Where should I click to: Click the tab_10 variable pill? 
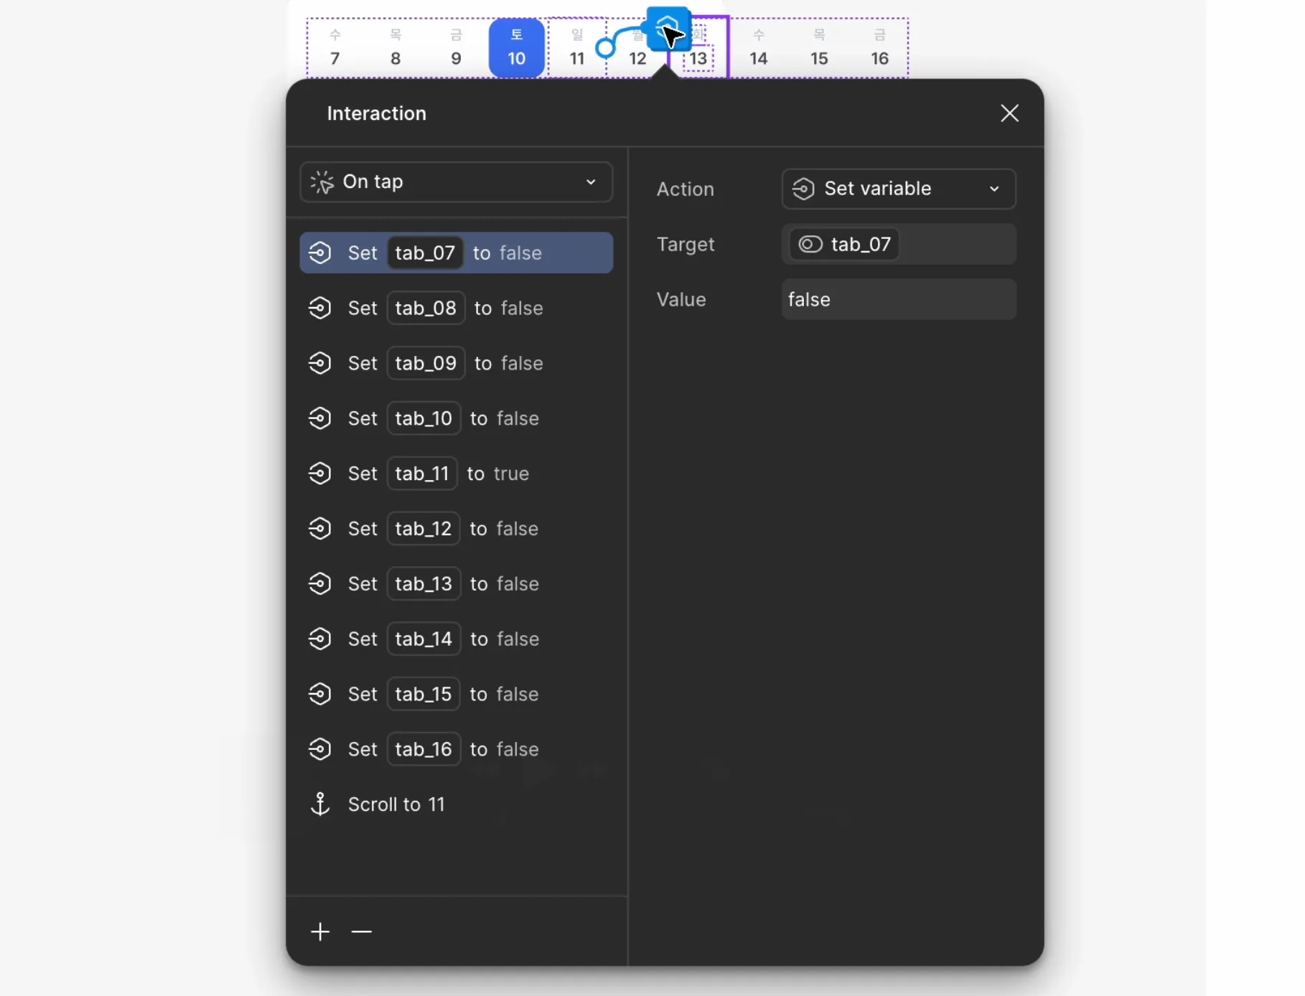[424, 418]
